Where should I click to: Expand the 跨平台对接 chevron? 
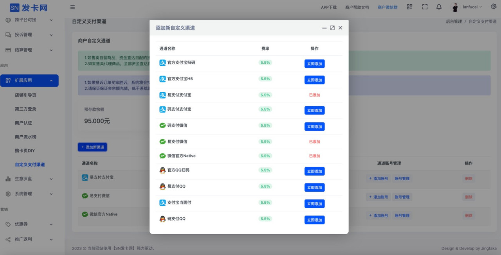(x=51, y=20)
